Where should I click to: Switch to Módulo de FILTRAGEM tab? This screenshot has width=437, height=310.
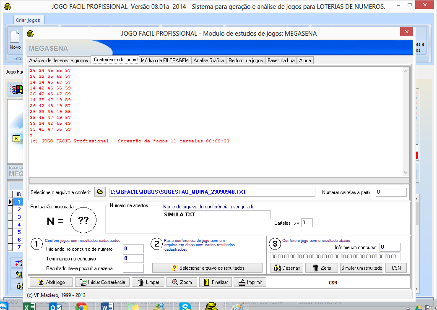click(164, 60)
